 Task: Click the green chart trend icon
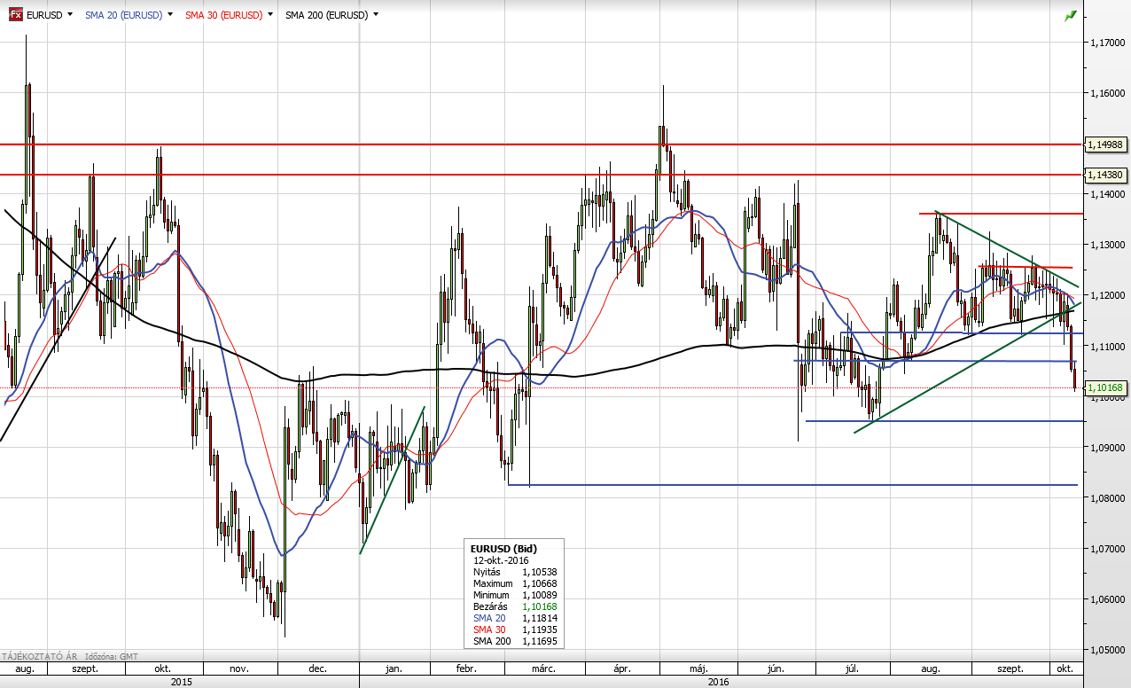(x=1071, y=15)
